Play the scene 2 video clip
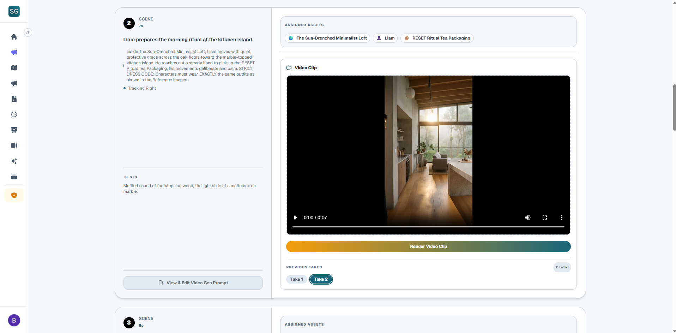The image size is (676, 333). (296, 218)
